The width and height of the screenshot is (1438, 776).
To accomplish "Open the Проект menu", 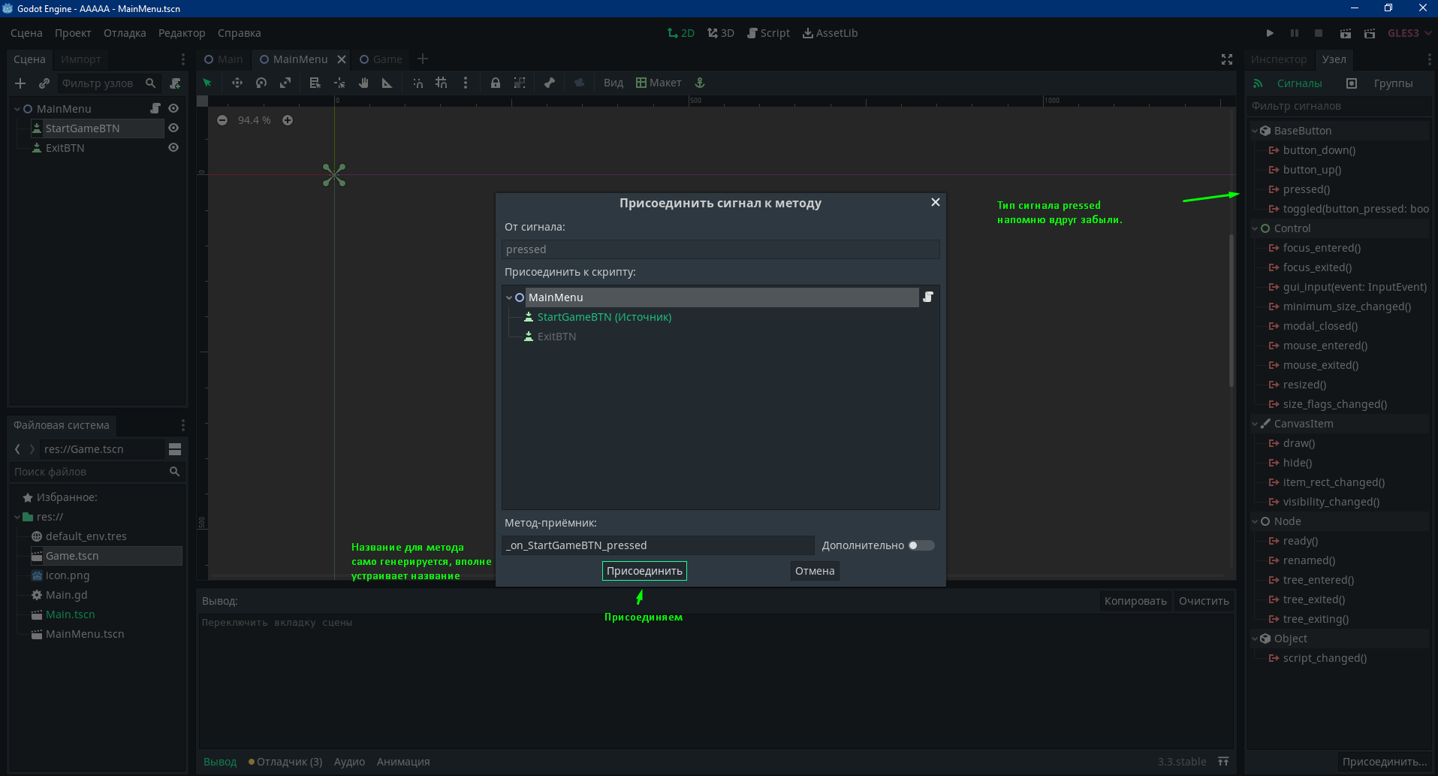I will [73, 33].
